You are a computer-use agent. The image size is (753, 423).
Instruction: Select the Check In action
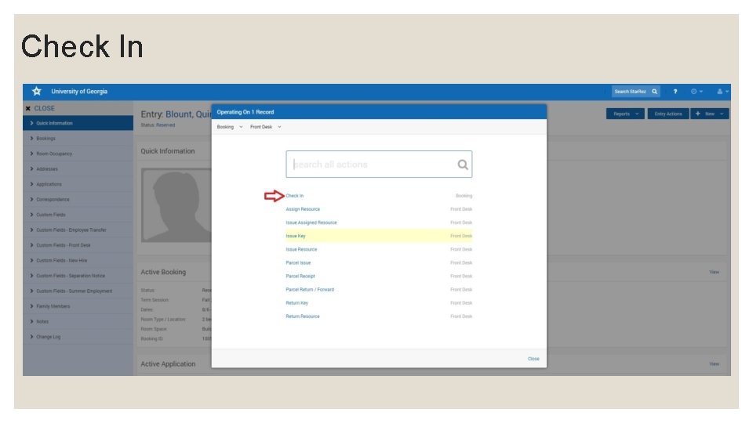pos(294,196)
